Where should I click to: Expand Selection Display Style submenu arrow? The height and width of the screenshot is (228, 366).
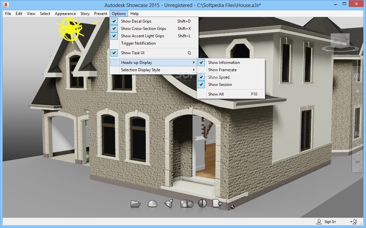[x=194, y=70]
